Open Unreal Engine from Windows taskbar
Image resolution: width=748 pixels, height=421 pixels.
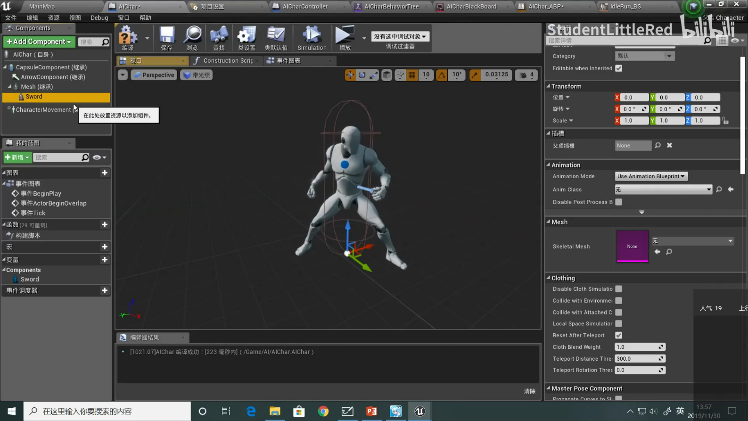[419, 411]
